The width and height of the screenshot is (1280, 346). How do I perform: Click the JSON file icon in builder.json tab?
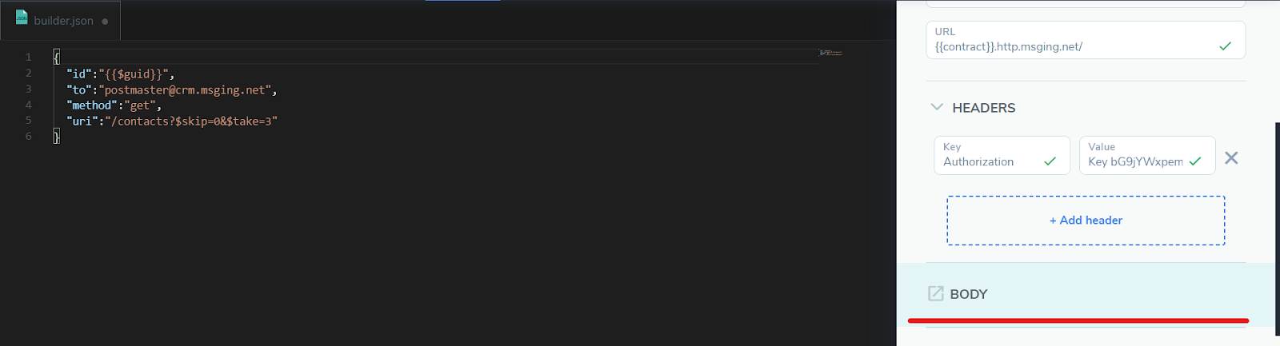(22, 18)
